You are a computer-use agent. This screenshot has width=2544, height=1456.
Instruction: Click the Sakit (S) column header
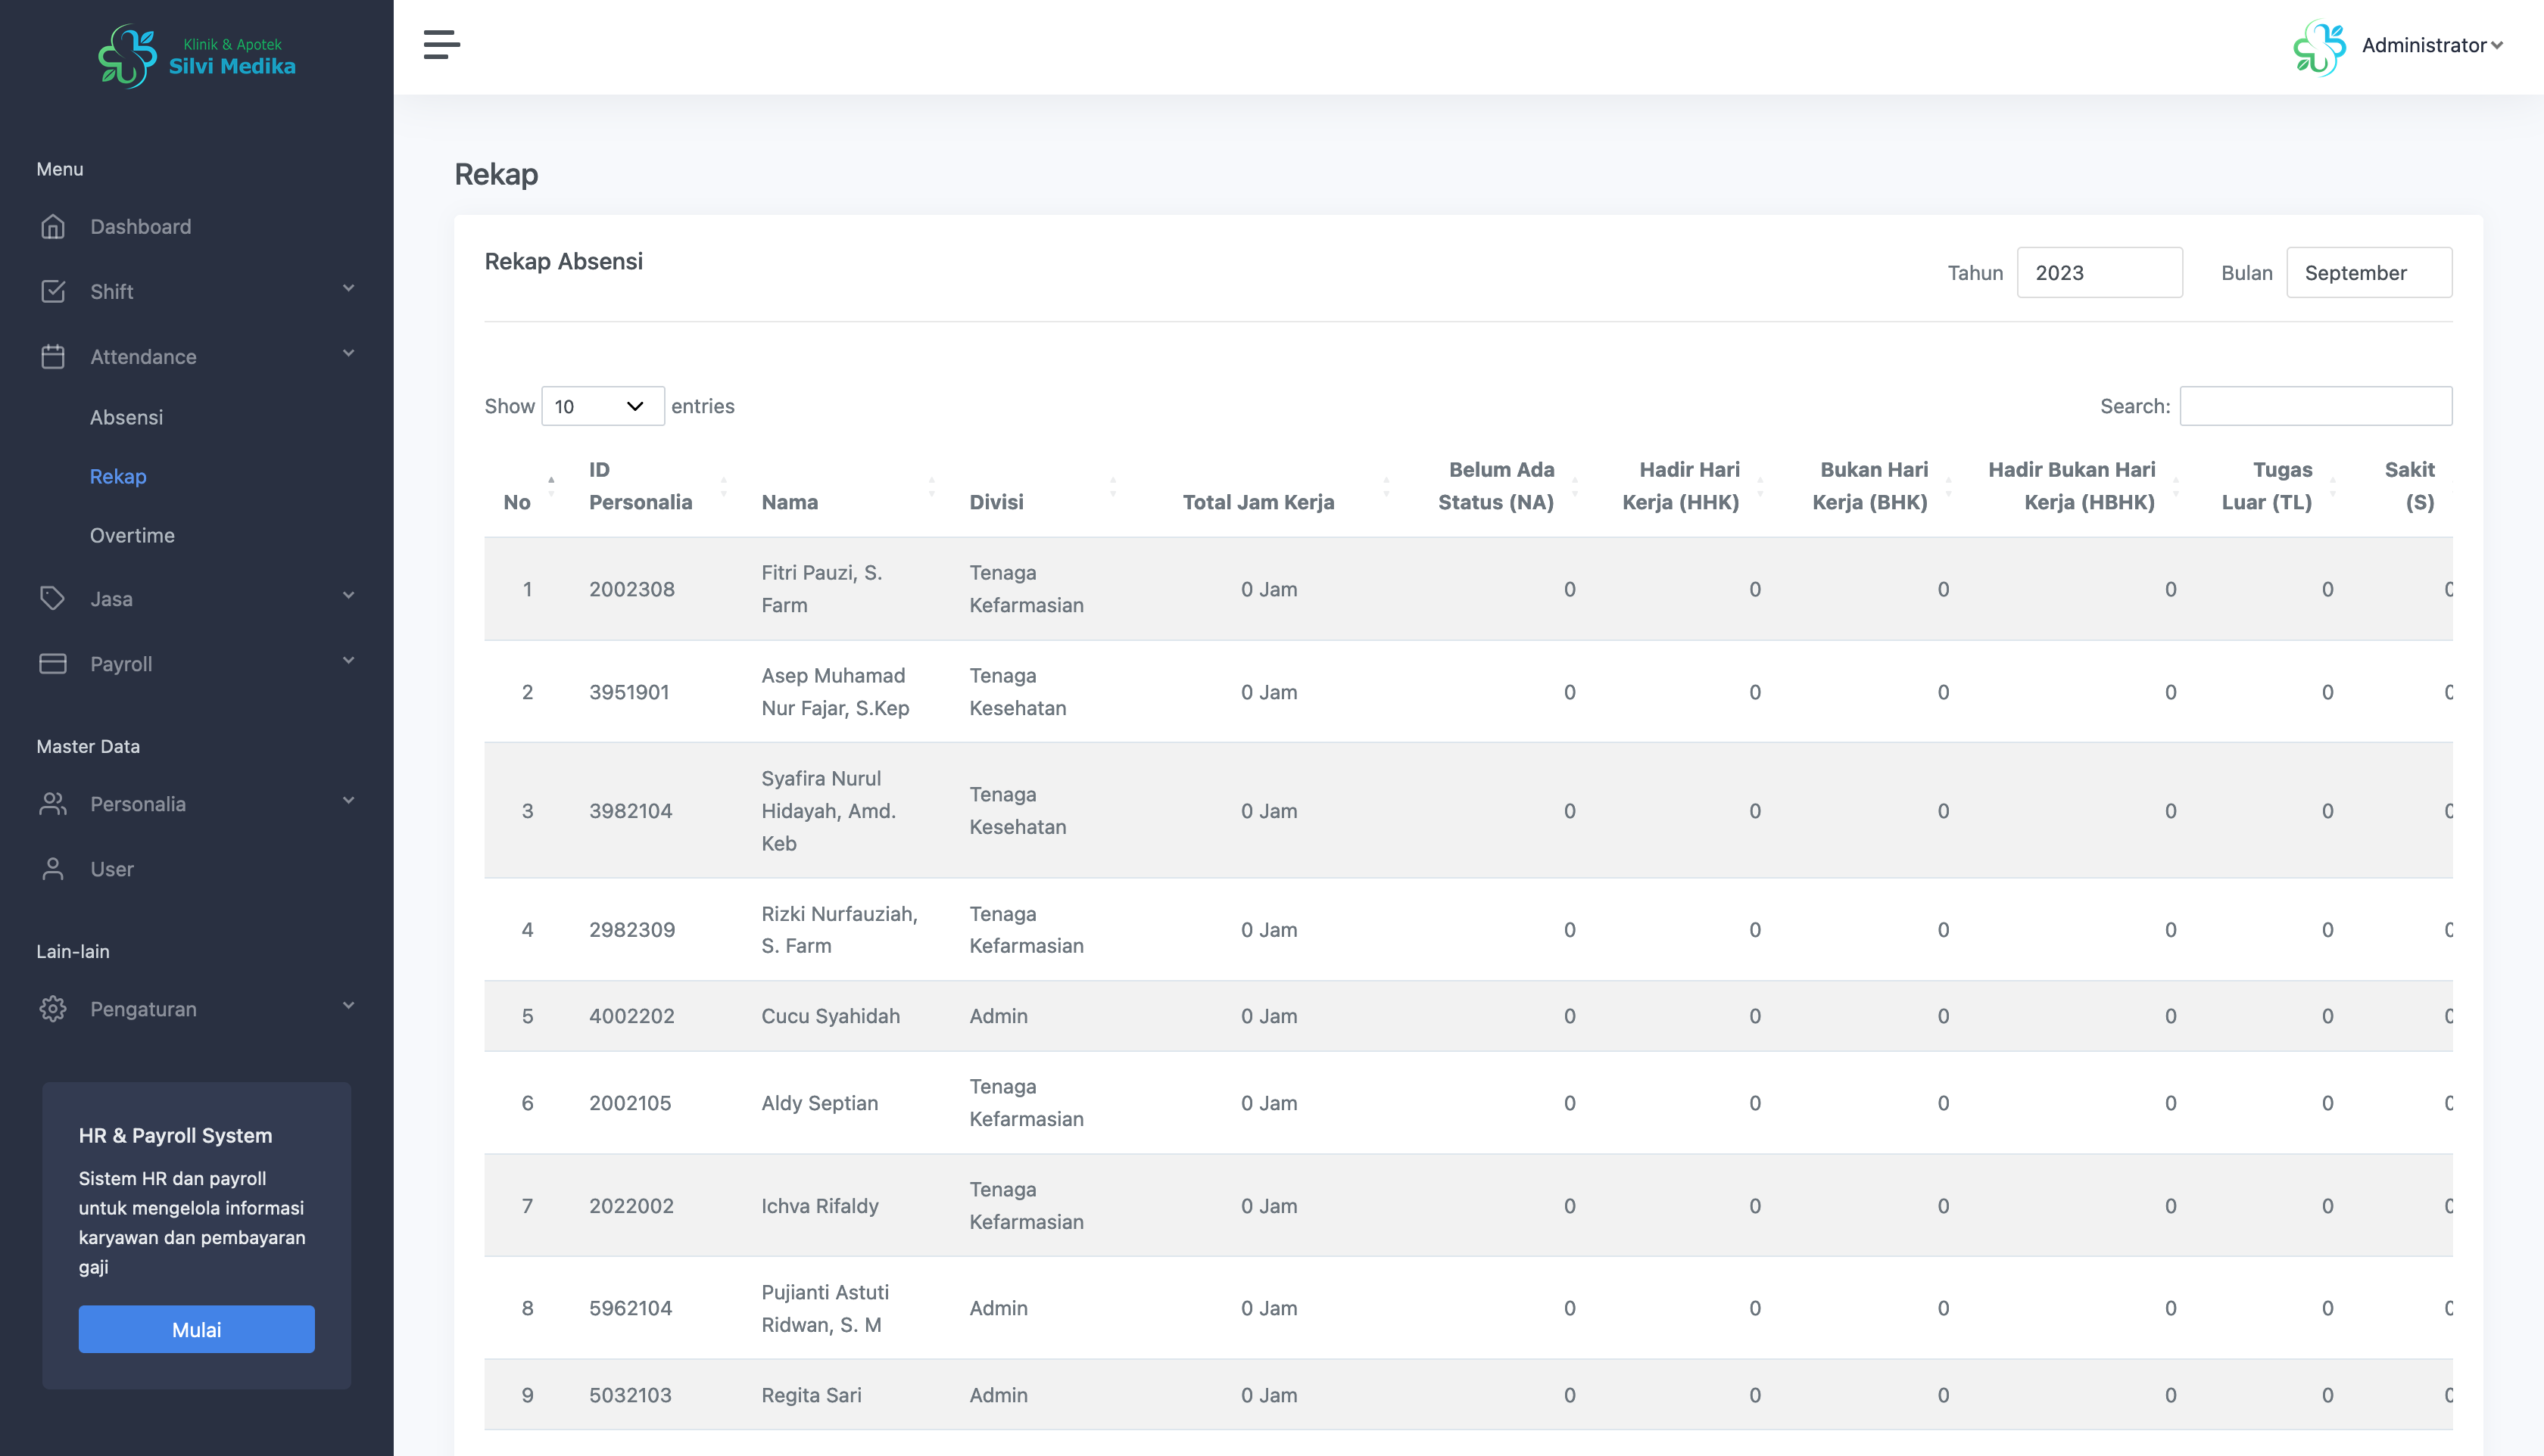click(2409, 486)
